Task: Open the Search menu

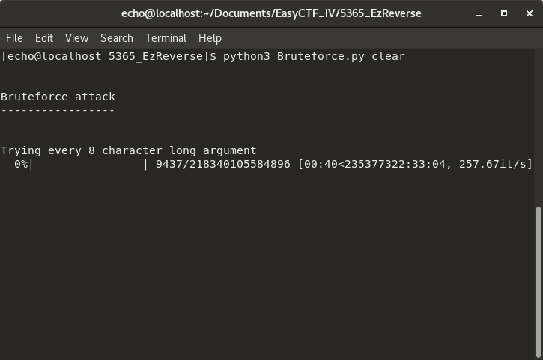Action: (x=116, y=38)
